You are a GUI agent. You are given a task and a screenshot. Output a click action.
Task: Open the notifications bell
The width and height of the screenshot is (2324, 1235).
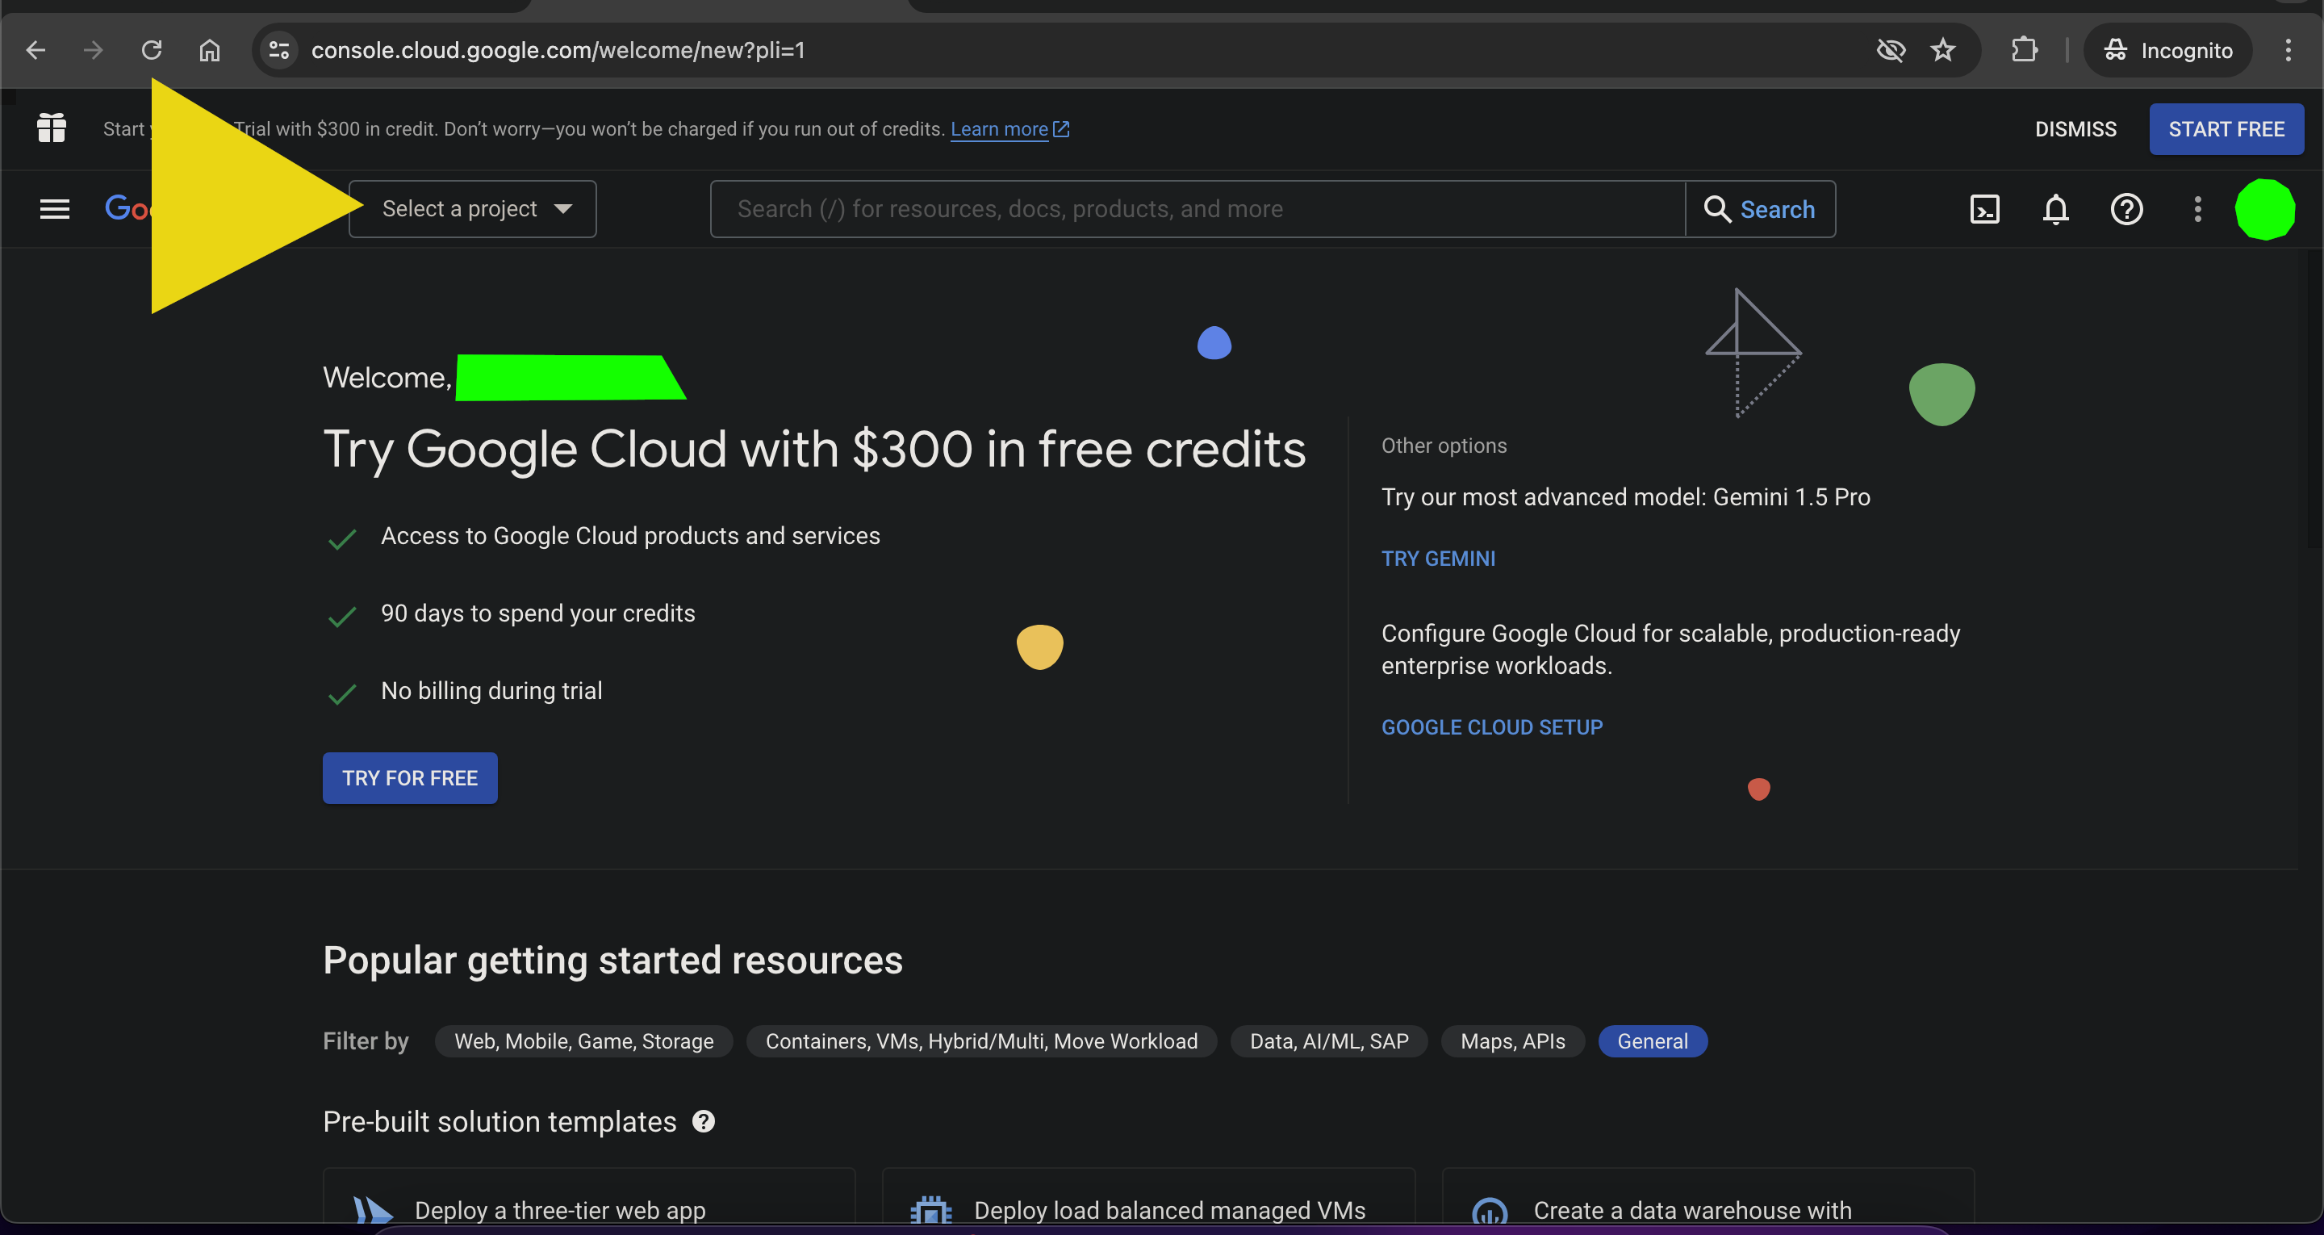click(2055, 209)
